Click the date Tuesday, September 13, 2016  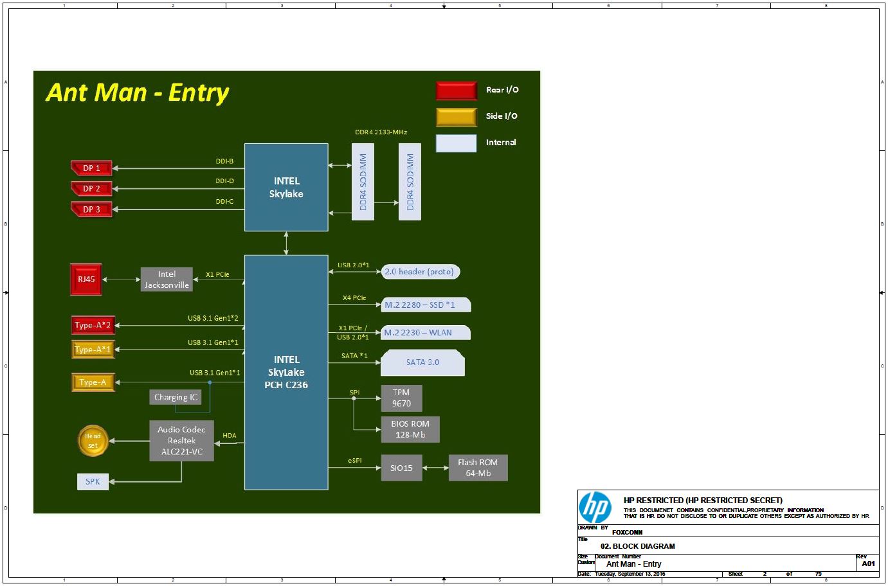tap(630, 574)
